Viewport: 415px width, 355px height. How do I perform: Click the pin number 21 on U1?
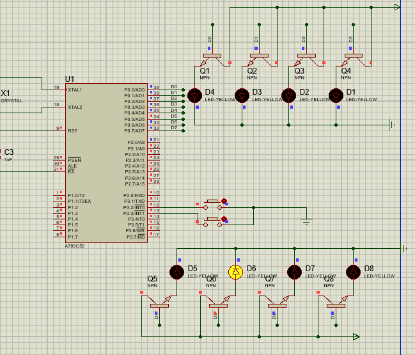click(156, 140)
